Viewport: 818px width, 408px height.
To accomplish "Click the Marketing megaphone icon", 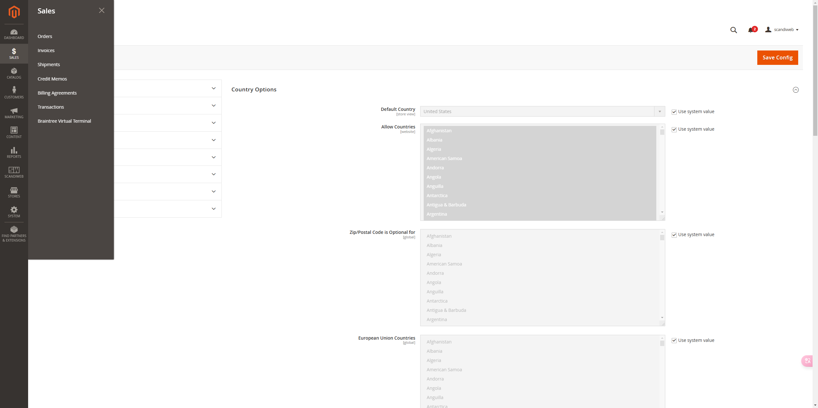I will pyautogui.click(x=14, y=113).
